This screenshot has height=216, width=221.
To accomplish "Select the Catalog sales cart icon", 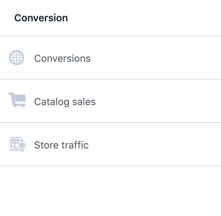I will [x=17, y=100].
